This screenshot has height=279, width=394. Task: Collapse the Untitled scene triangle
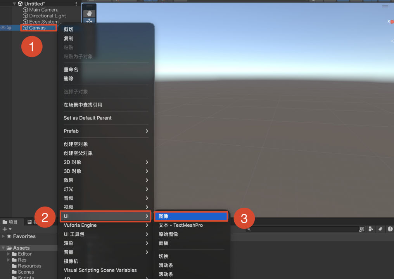pyautogui.click(x=14, y=4)
